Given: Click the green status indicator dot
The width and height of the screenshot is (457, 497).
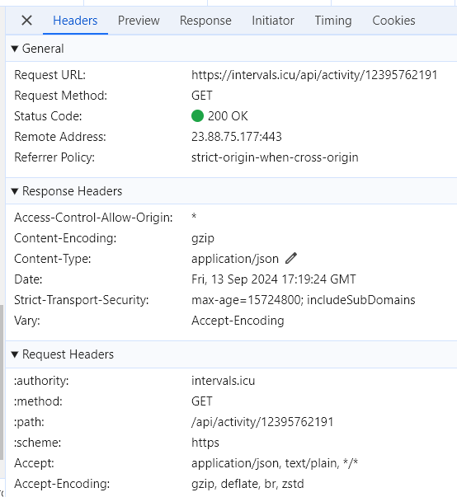Looking at the screenshot, I should tap(197, 116).
